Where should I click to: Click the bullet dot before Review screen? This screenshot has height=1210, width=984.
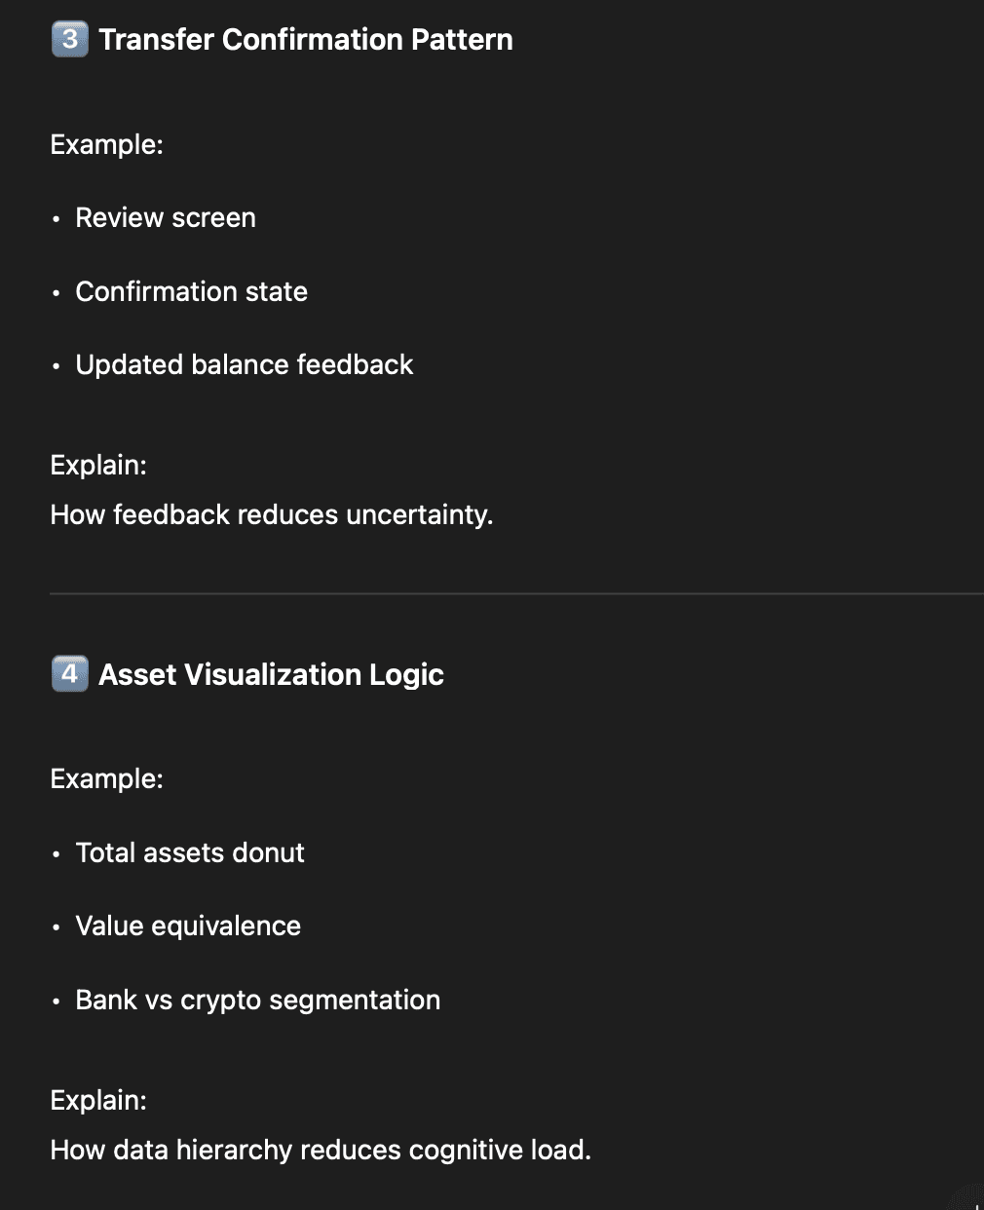[x=57, y=219]
